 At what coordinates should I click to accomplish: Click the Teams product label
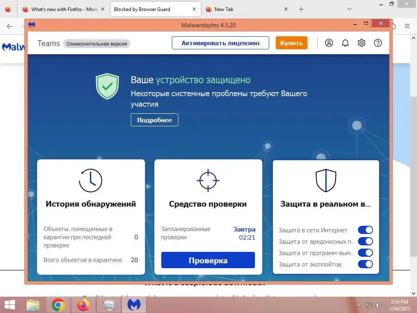pos(48,43)
